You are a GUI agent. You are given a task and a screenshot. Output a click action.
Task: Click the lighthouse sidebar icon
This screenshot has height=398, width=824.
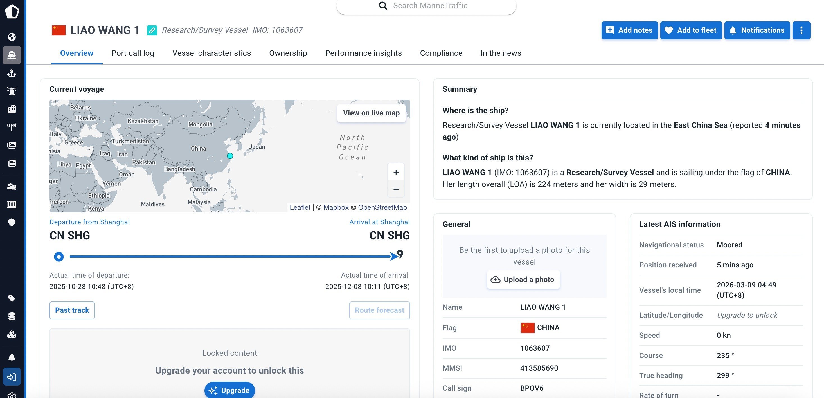[12, 91]
